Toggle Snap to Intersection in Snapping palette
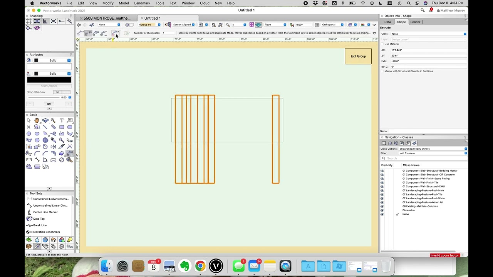Viewport: 493px width, 277px height. [x=53, y=21]
